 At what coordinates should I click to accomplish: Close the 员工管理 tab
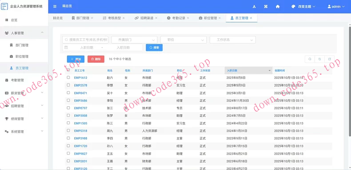(x=251, y=18)
